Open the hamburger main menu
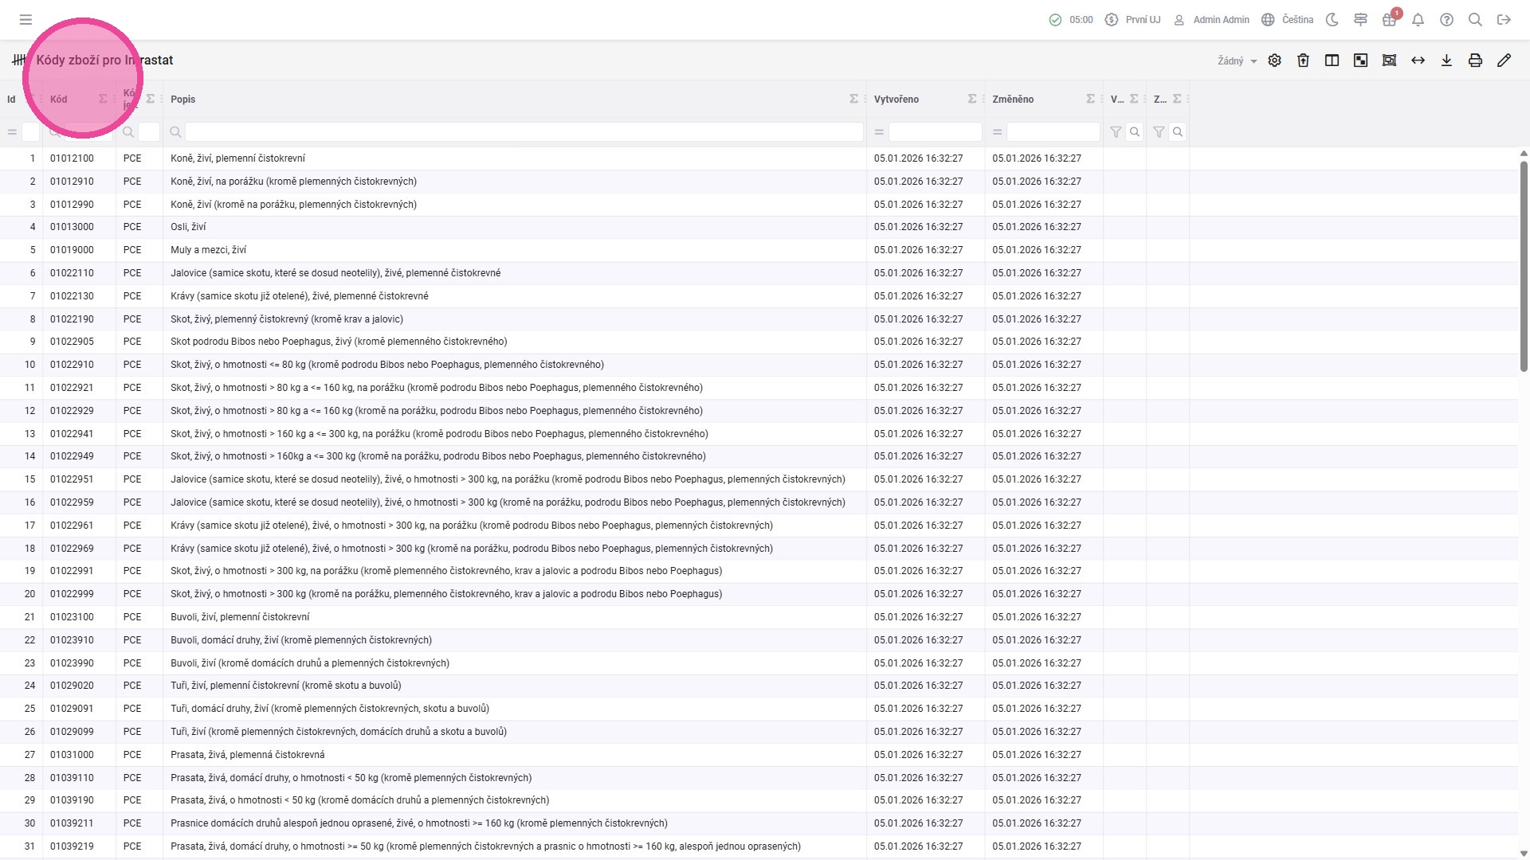This screenshot has height=860, width=1530. 25,20
